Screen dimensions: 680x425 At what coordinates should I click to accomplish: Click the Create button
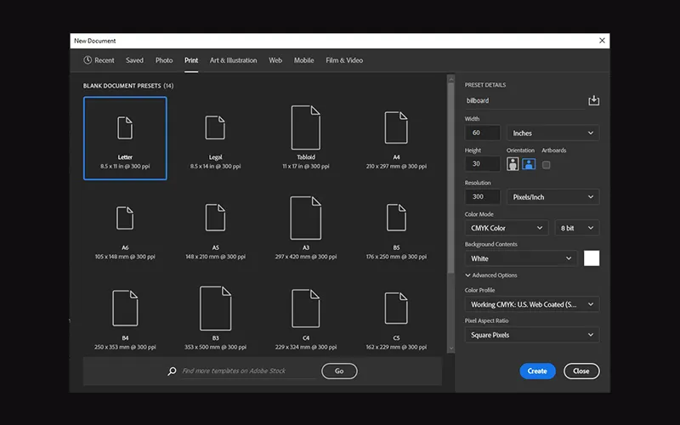tap(537, 371)
